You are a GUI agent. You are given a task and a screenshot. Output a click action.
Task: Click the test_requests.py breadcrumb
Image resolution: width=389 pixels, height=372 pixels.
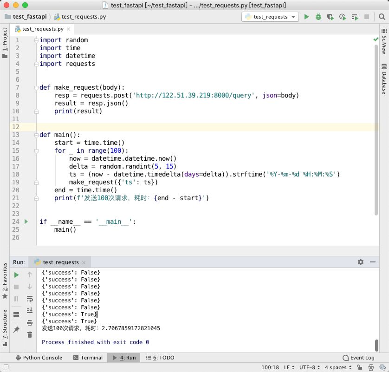click(80, 17)
